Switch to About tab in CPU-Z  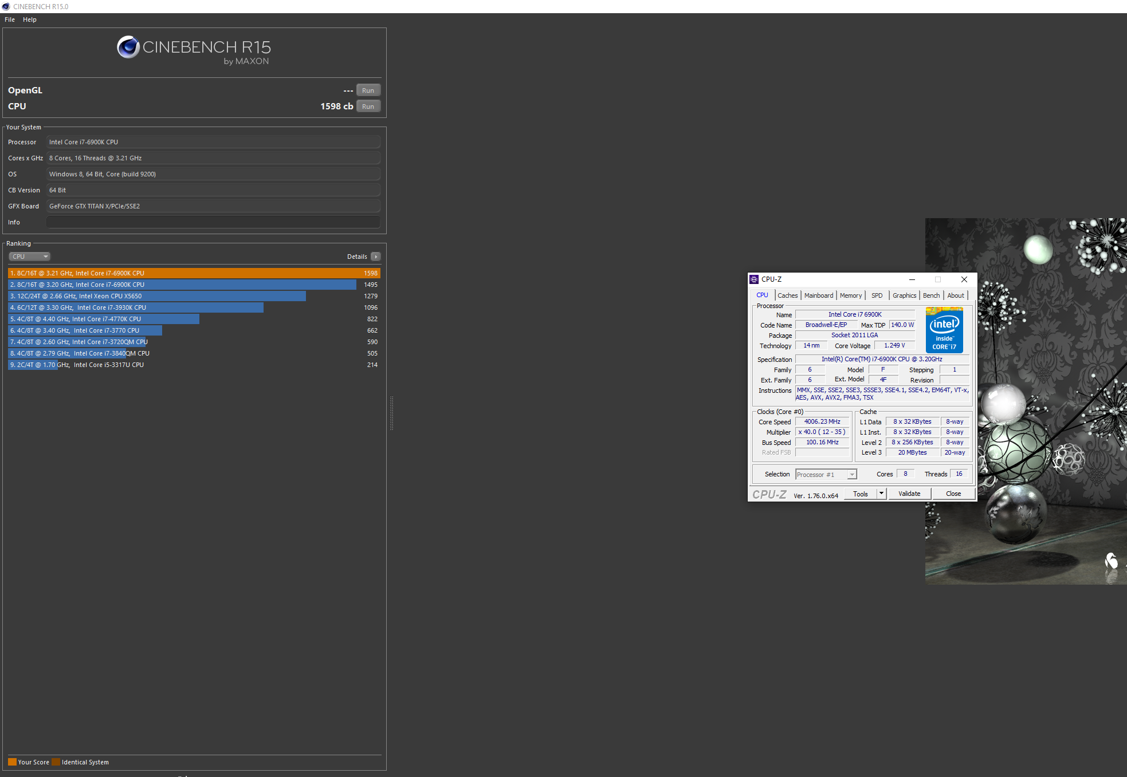click(x=955, y=295)
